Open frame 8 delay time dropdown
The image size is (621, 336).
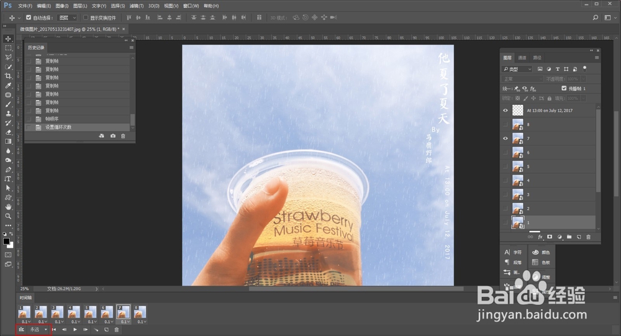[x=140, y=322]
